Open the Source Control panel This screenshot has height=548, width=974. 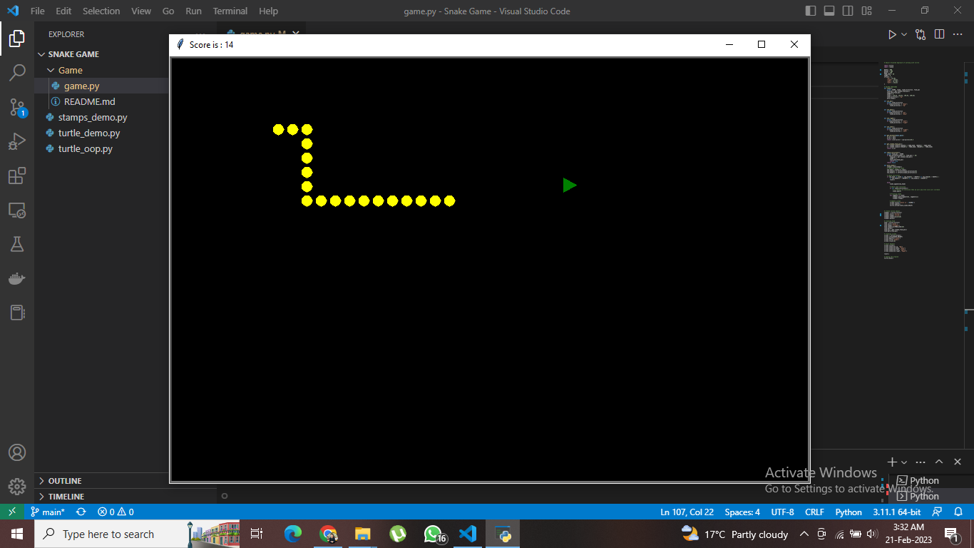click(17, 107)
